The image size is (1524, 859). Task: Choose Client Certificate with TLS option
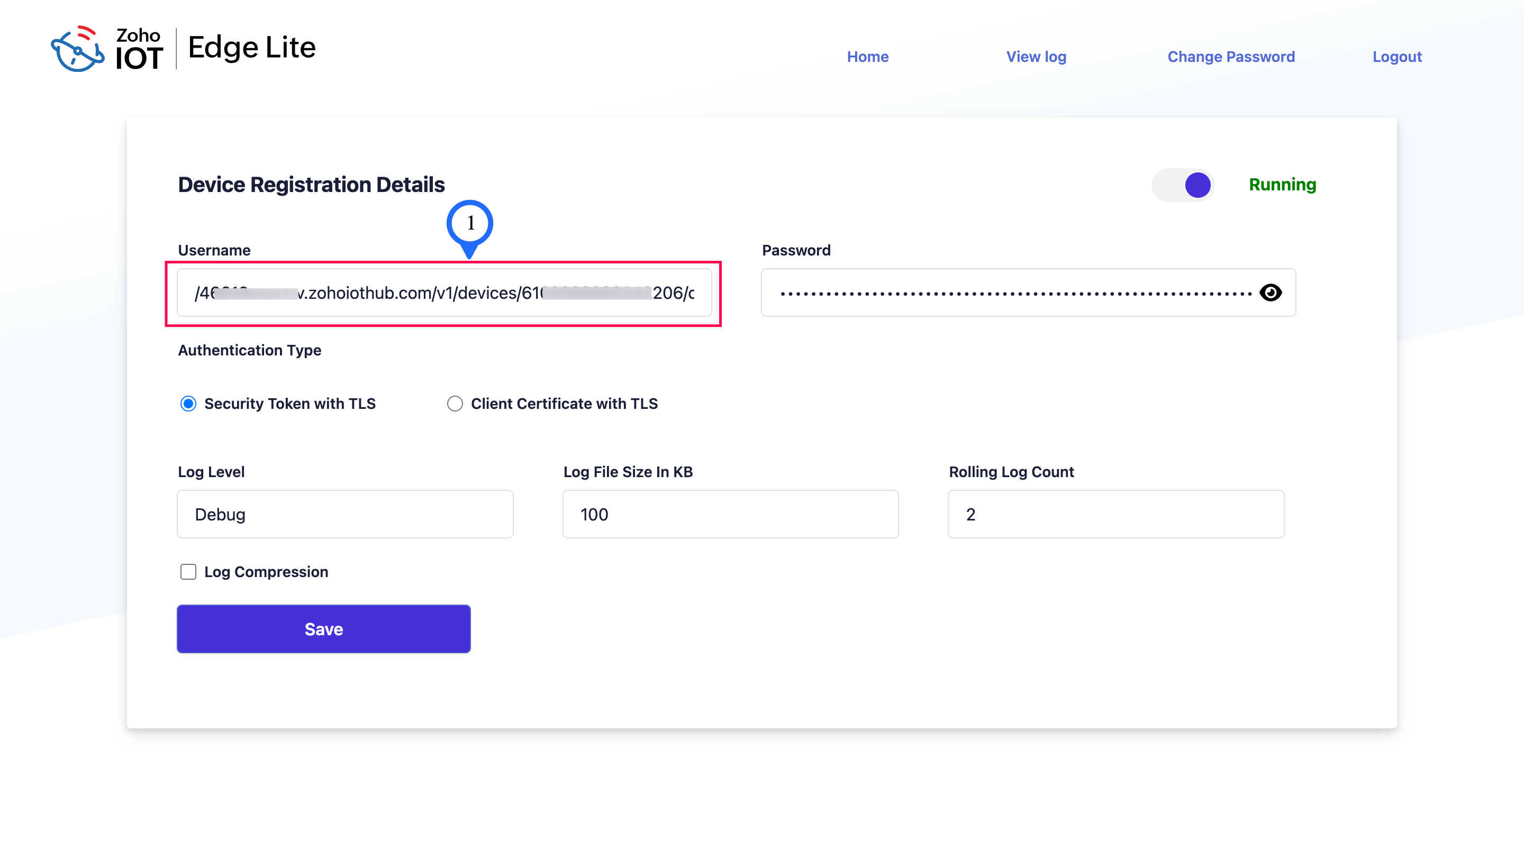[x=455, y=404]
